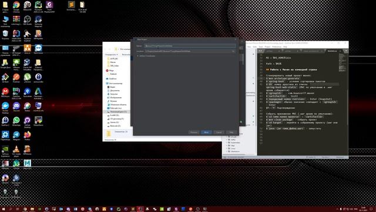Image resolution: width=376 pixels, height=212 pixels.
Task: Open the Project menu in Sublime Text
Action: (267, 47)
